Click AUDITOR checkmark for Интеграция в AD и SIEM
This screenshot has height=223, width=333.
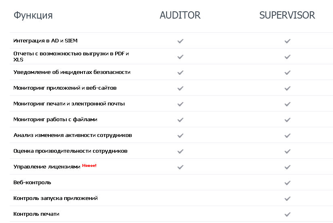180,41
